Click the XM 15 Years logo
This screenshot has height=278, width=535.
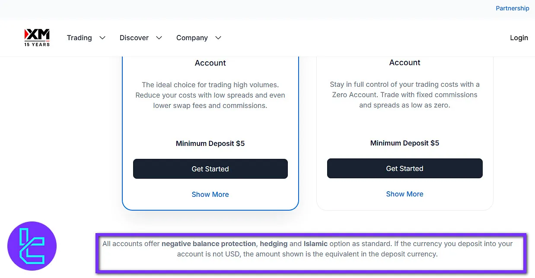tap(37, 38)
